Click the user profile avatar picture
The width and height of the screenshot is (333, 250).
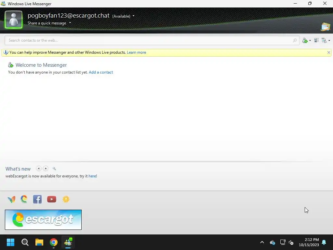(x=14, y=20)
